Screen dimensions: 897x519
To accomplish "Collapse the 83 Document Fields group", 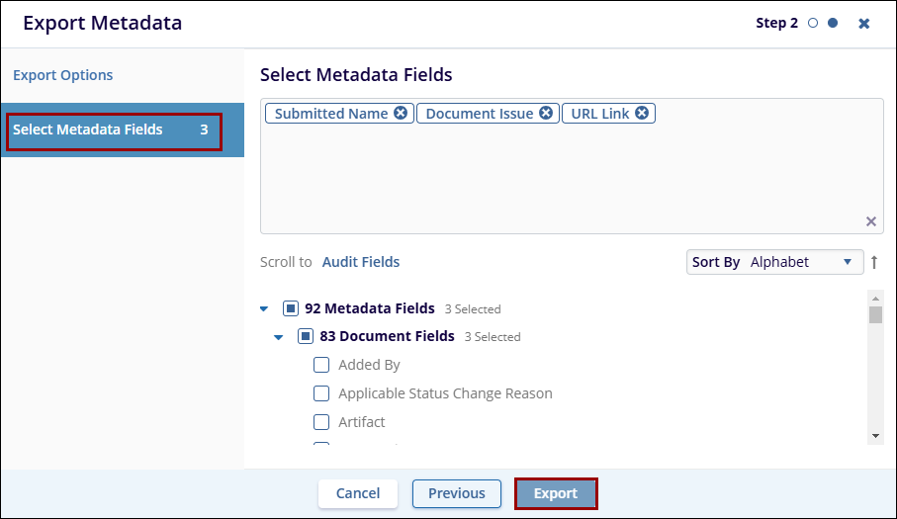I will pos(279,337).
